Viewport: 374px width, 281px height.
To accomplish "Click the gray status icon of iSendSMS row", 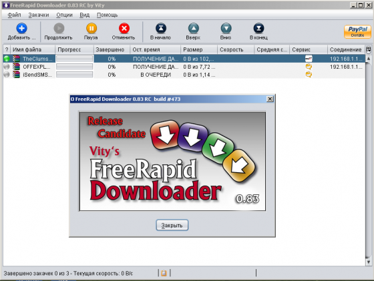I will pos(7,75).
